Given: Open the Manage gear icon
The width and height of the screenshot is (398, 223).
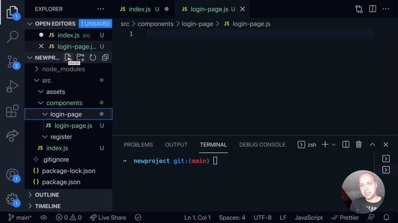Looking at the screenshot, I should click(x=12, y=199).
